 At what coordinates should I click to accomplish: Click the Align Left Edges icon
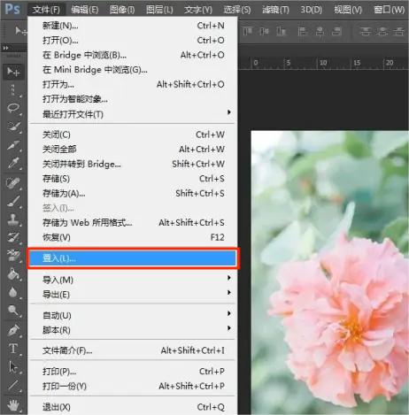[x=303, y=31]
